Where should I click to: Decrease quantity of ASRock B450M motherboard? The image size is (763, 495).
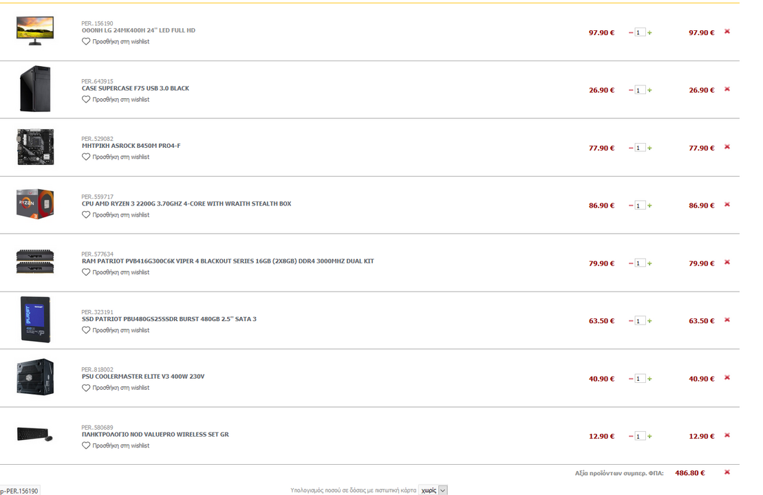tap(631, 148)
